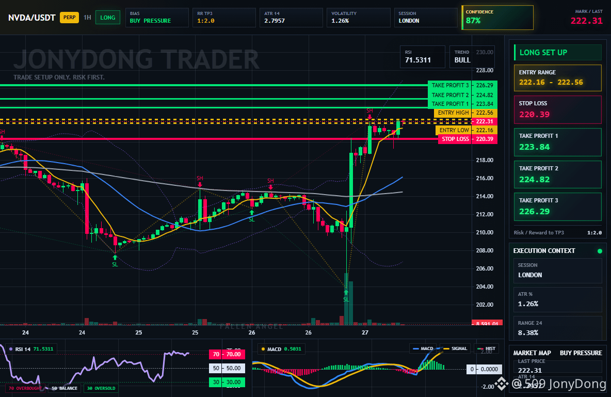Select the Stop Loss line label on chart

click(455, 139)
